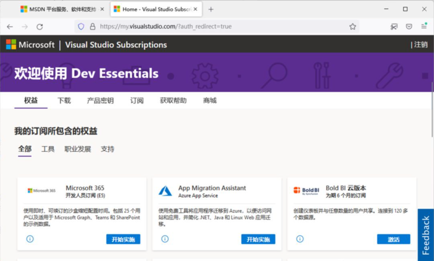Click the Bold BI 云版本 card title
Image resolution: width=434 pixels, height=261 pixels.
(x=346, y=188)
